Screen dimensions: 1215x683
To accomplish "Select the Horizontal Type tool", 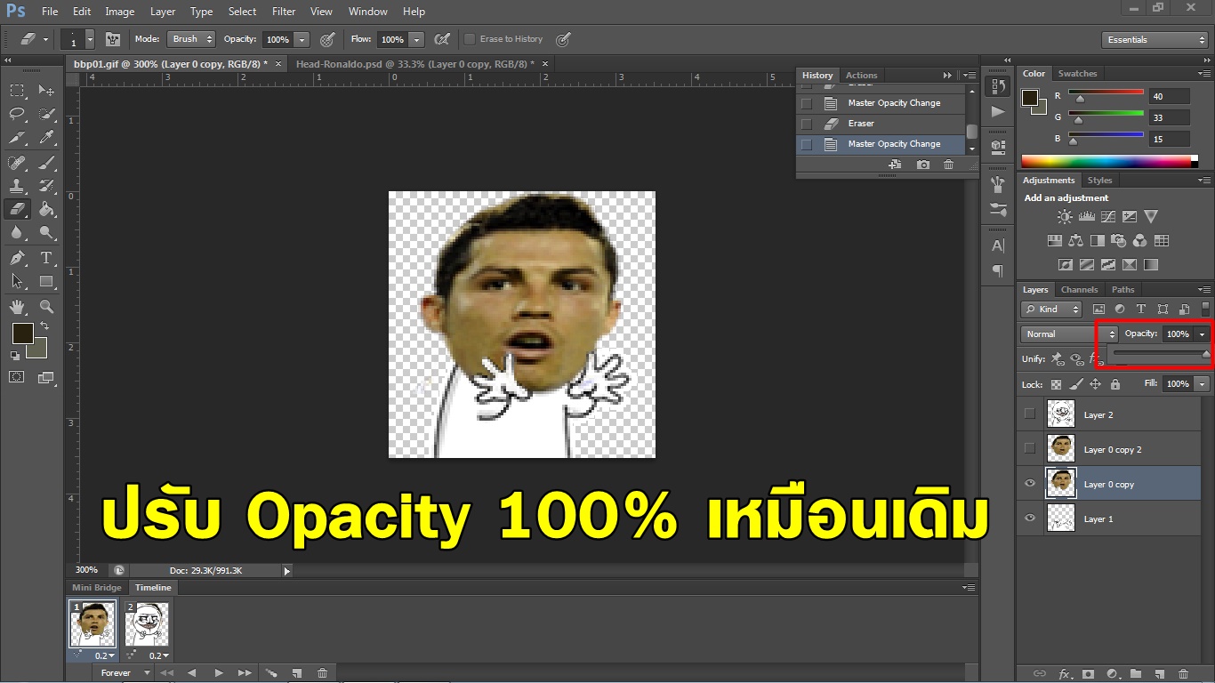I will pos(46,258).
